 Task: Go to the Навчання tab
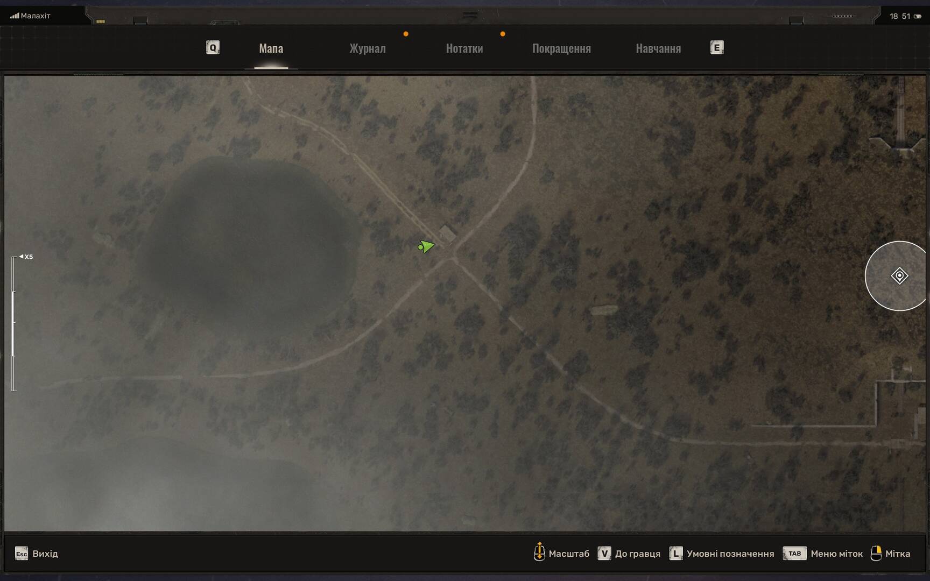pyautogui.click(x=658, y=48)
